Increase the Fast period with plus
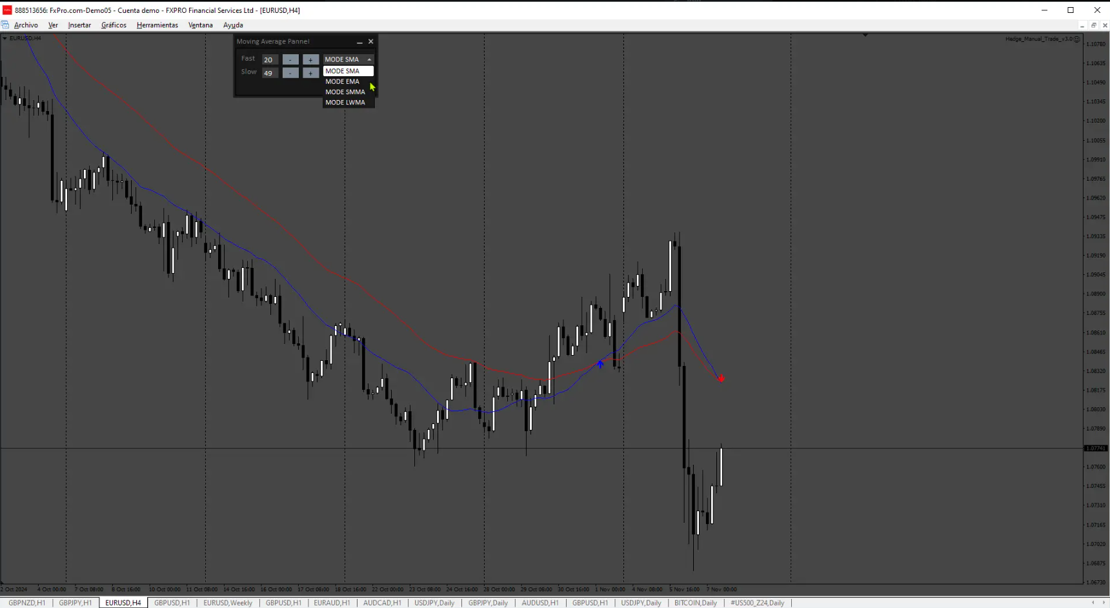Screen dimensions: 1110x608 310,59
